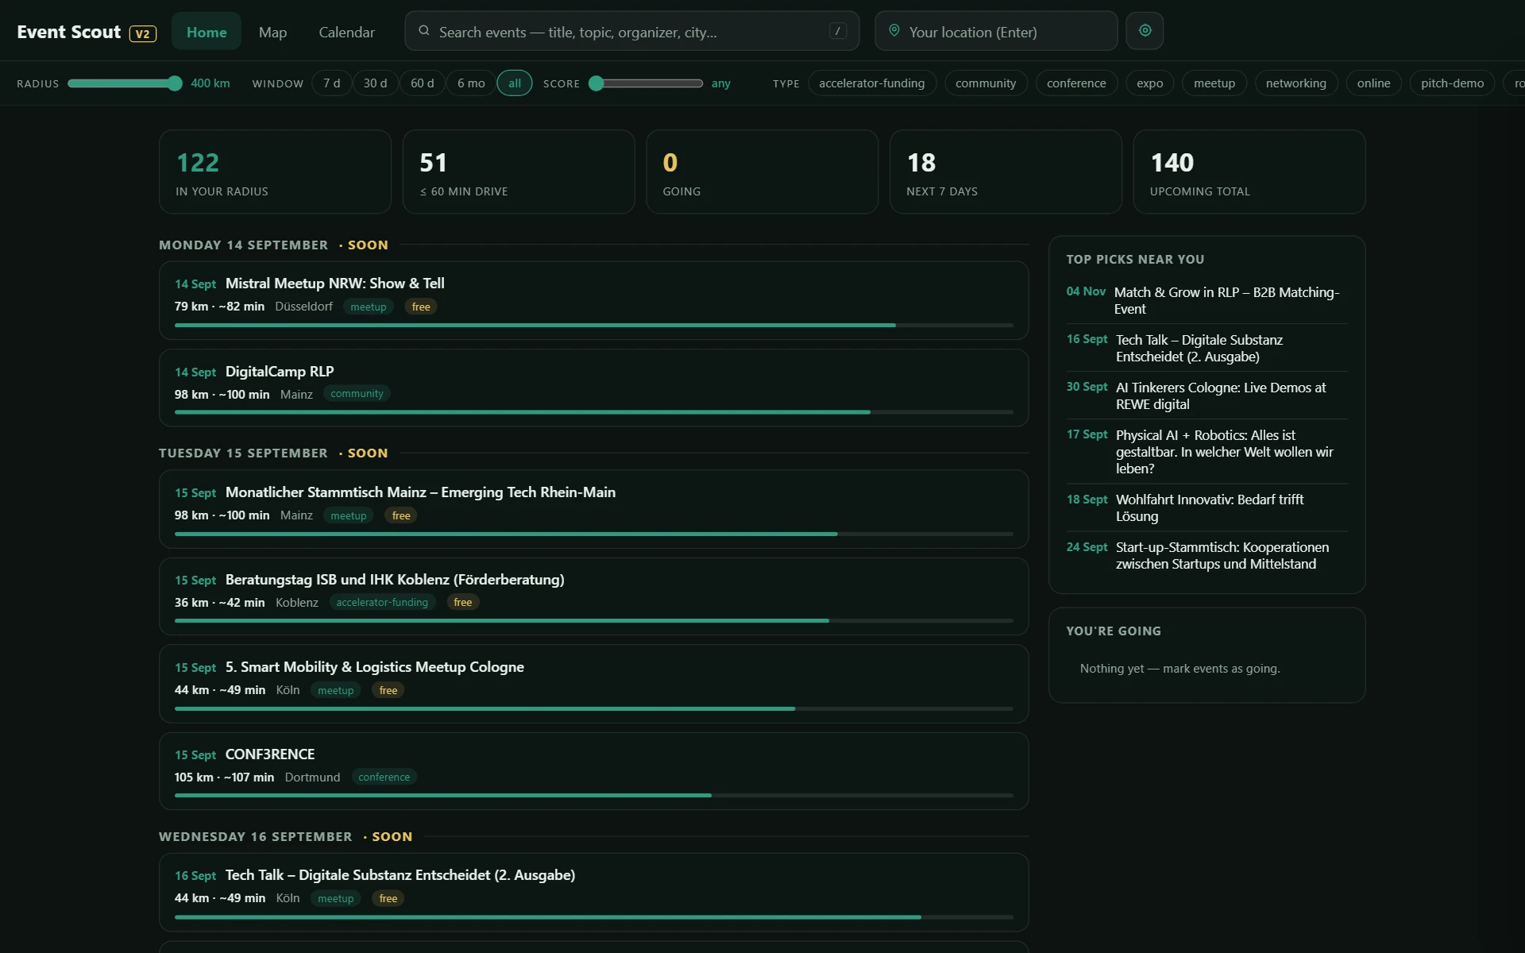Click meetup tag on Monatlicher Stammtisch card
The height and width of the screenshot is (953, 1525).
pyautogui.click(x=349, y=515)
